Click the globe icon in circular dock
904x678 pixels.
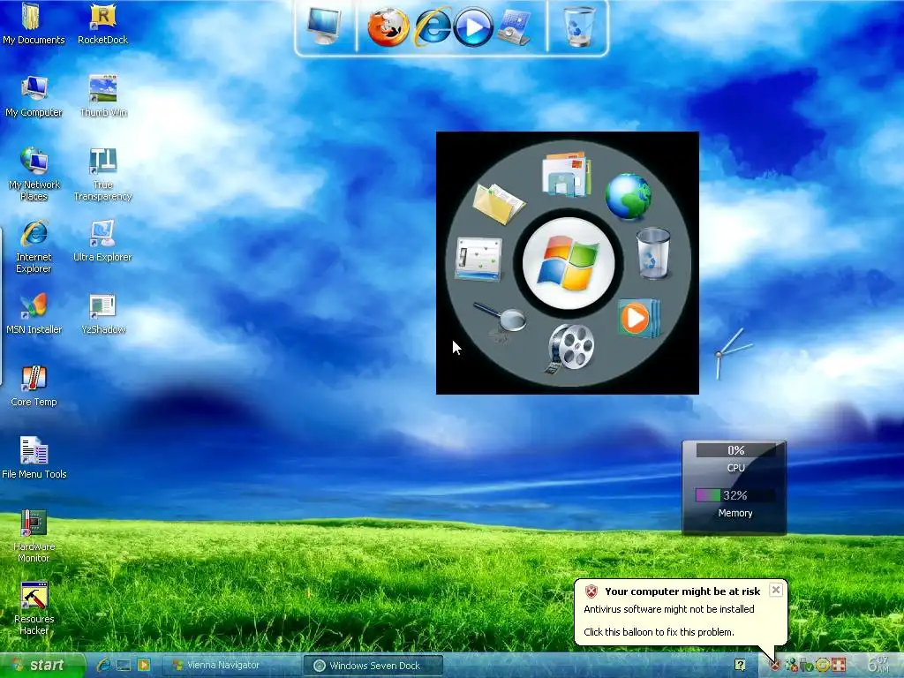click(628, 197)
